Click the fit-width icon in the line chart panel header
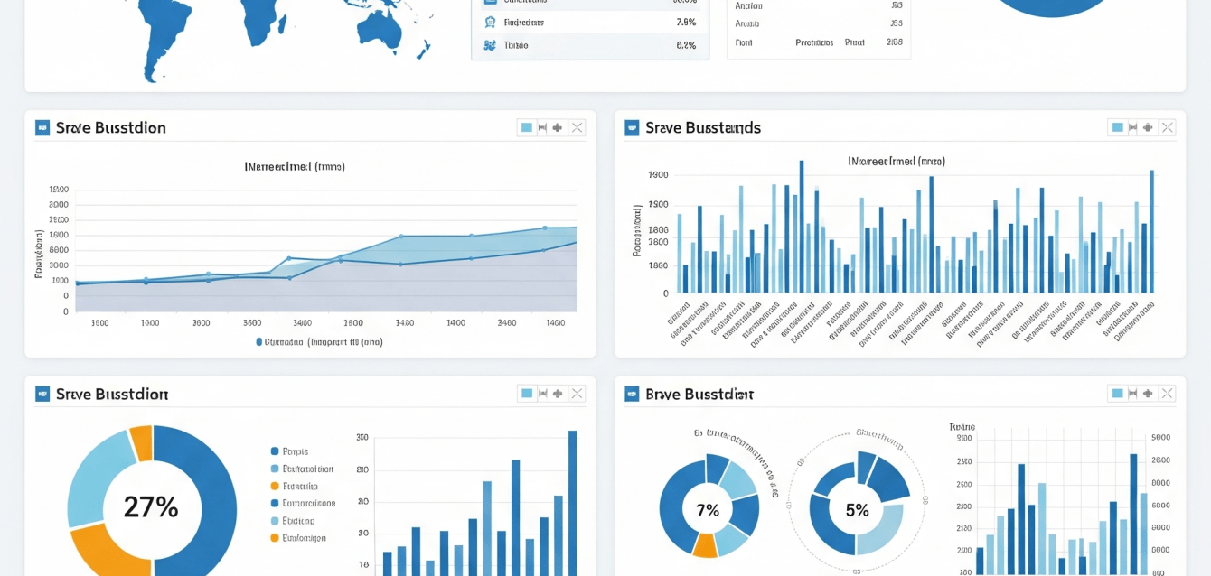Image resolution: width=1211 pixels, height=576 pixels. (542, 127)
